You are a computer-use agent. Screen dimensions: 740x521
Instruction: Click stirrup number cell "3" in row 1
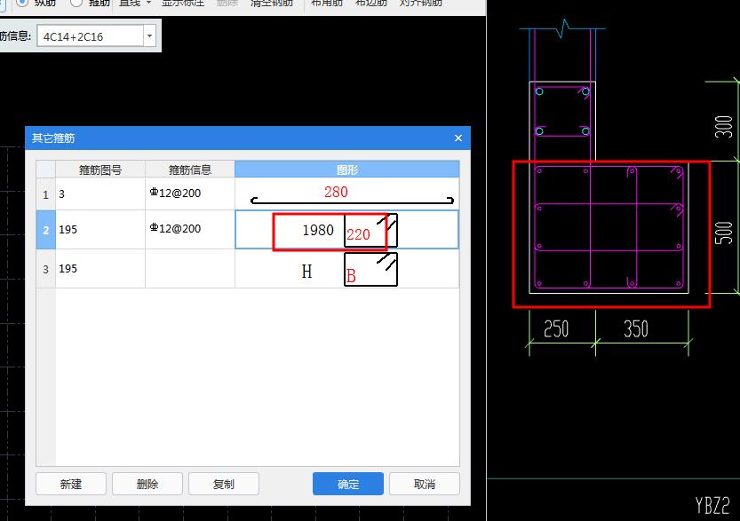tap(100, 193)
